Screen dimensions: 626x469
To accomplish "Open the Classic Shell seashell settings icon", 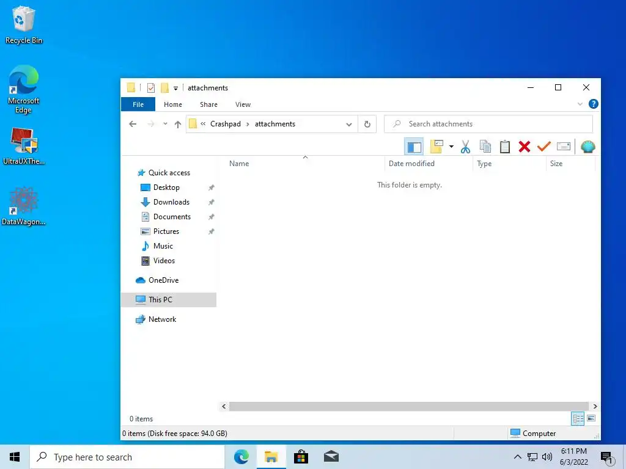I will tap(587, 147).
